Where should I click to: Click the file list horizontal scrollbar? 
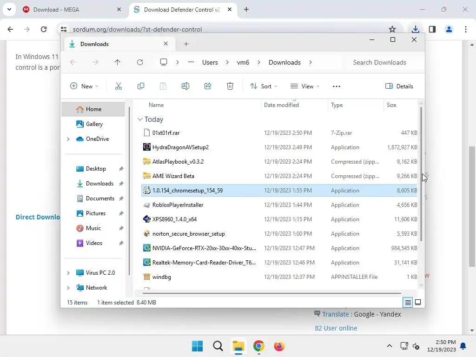pyautogui.click(x=271, y=293)
